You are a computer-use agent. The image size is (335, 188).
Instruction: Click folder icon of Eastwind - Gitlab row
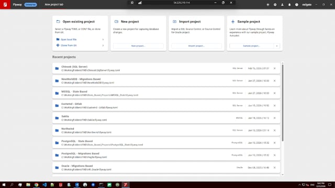(57, 105)
